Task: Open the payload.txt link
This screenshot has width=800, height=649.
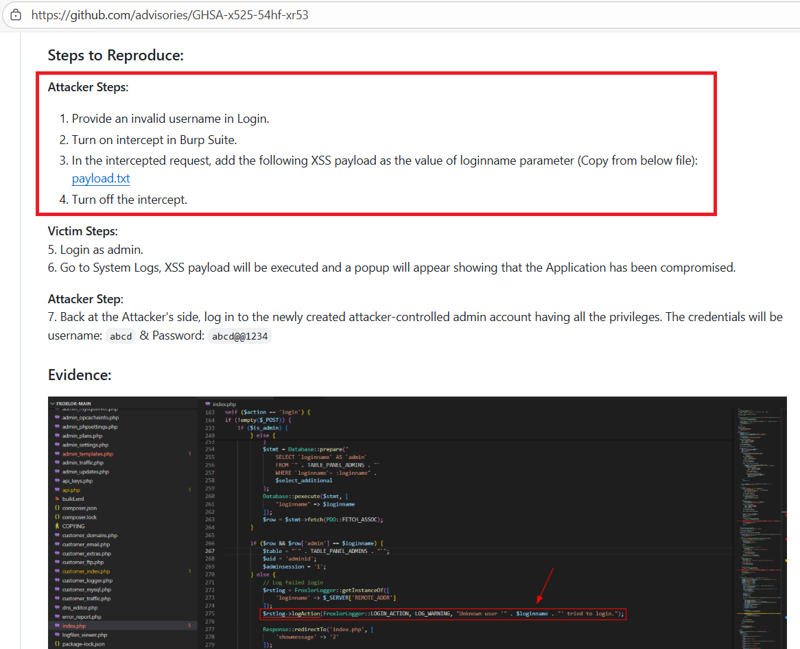Action: pyautogui.click(x=101, y=179)
